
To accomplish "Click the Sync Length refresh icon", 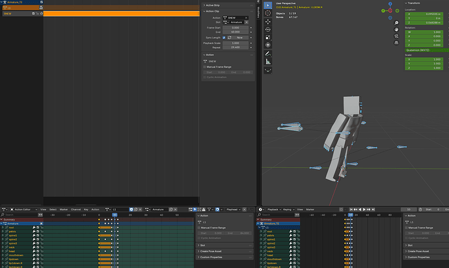I will [x=229, y=38].
